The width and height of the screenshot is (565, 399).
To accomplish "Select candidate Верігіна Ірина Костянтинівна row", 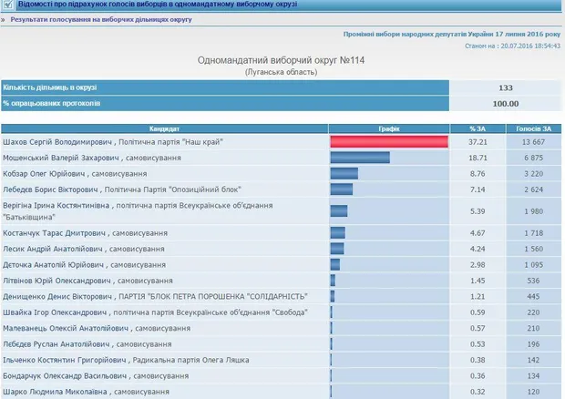I will pyautogui.click(x=137, y=211).
